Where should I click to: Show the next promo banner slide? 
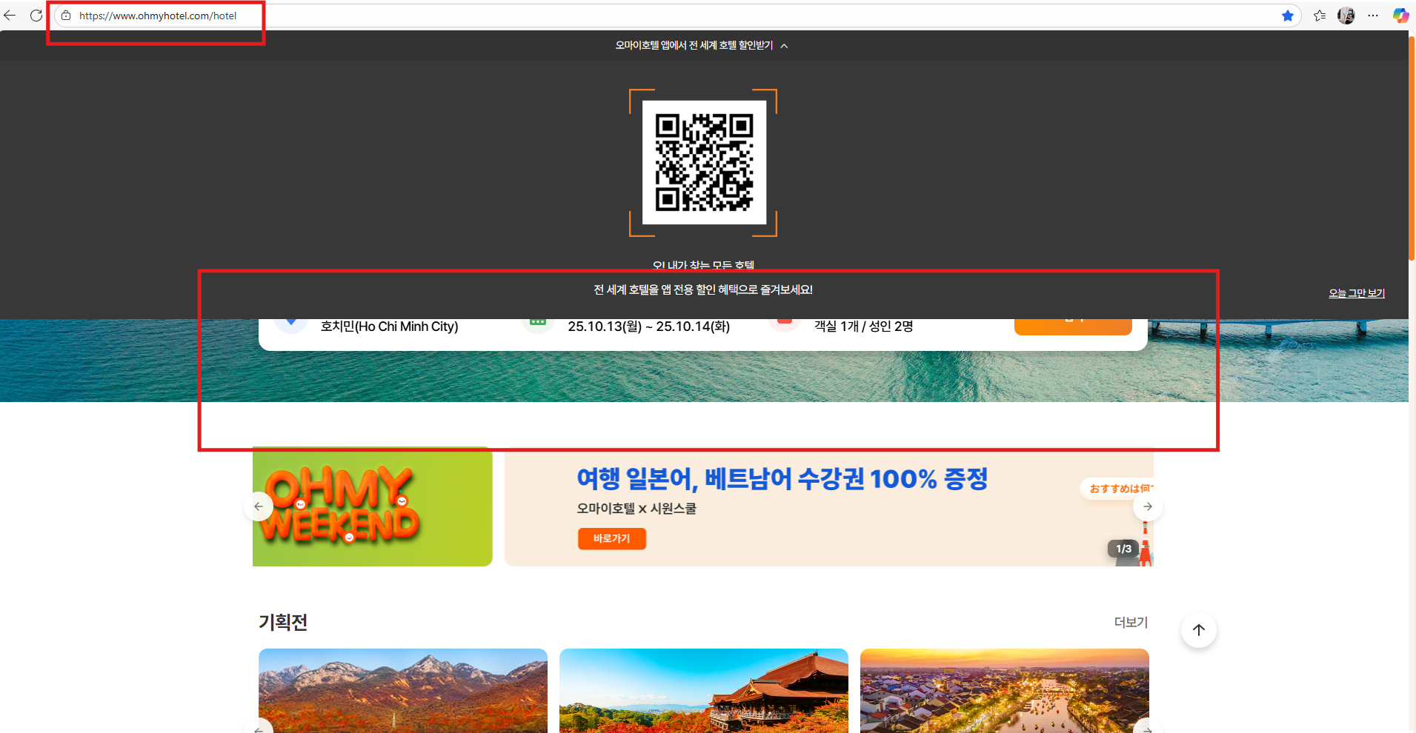pos(1148,506)
